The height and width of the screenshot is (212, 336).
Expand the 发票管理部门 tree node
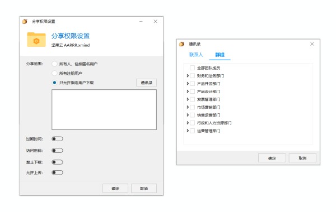pos(188,99)
